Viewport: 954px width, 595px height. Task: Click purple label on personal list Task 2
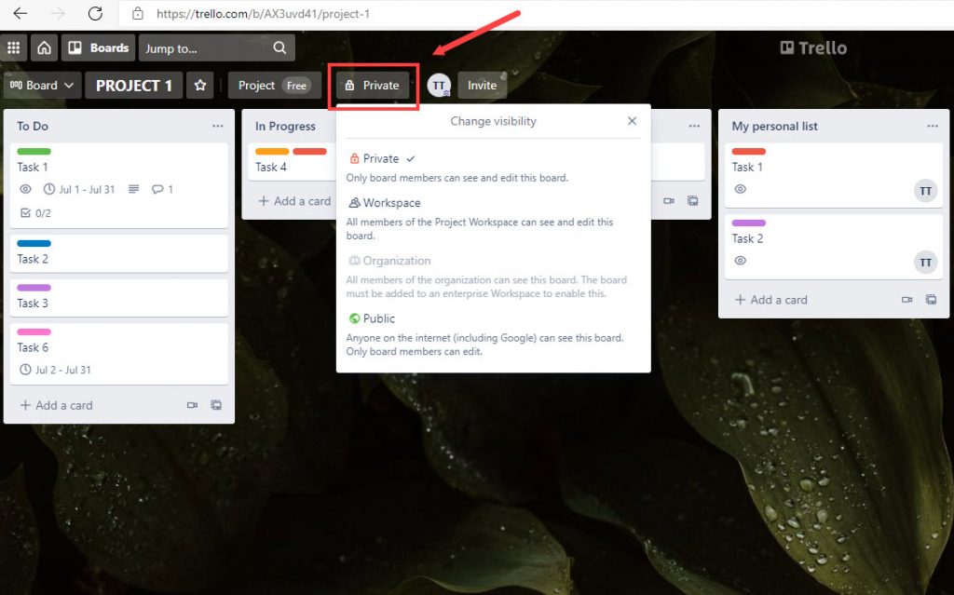coord(749,223)
